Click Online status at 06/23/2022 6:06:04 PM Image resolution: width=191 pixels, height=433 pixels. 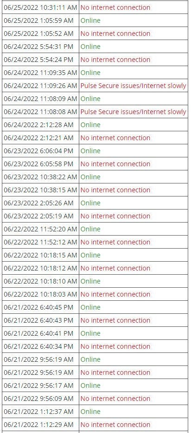[x=90, y=151]
